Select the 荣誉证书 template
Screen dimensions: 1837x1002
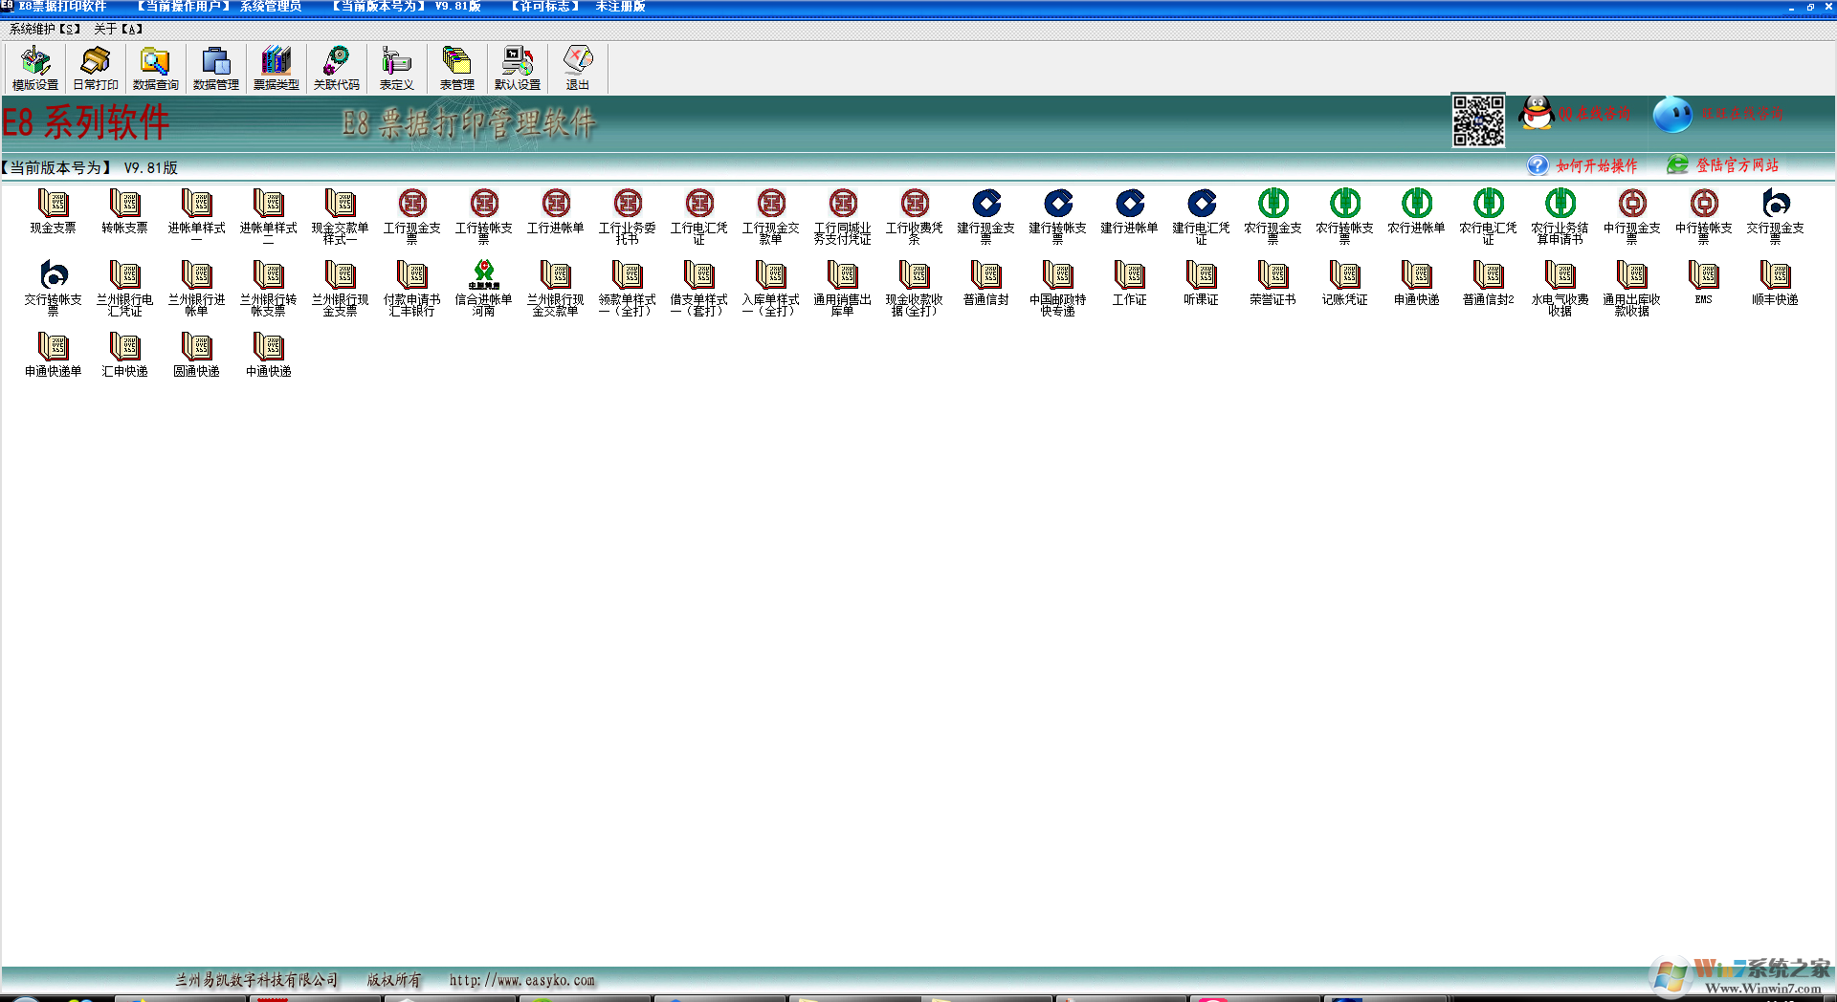1273,283
